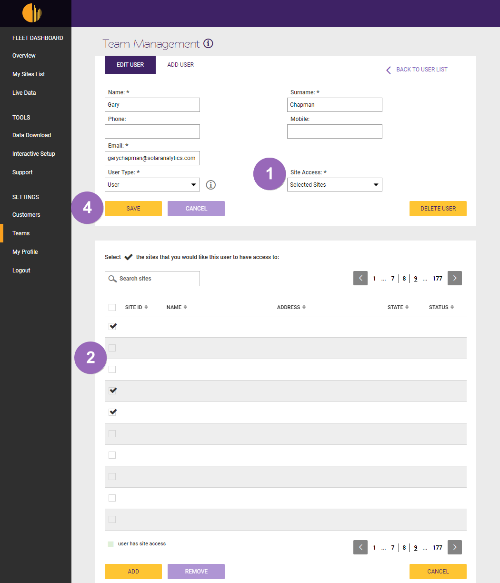Open the Site Access dropdown
500x583 pixels.
click(x=335, y=184)
